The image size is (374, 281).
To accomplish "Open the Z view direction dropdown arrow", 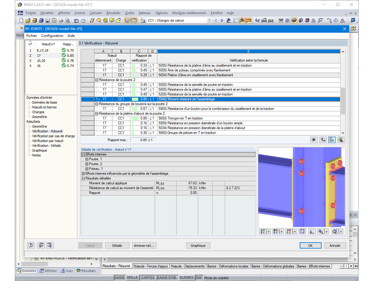I will (x=295, y=231).
